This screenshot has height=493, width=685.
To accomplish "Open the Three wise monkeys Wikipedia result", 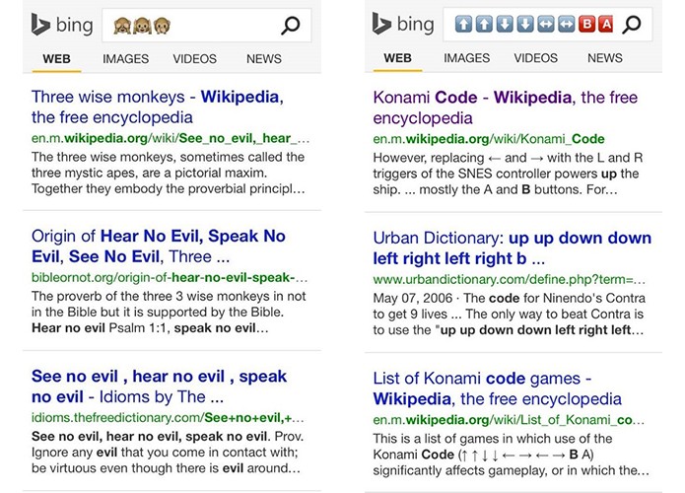I will pyautogui.click(x=158, y=107).
